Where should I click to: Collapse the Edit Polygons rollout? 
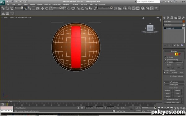click(174, 85)
